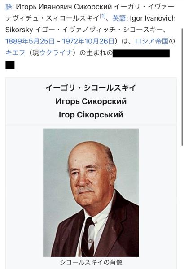184x269 pixels.
Task: Tap the long black redacted bar
Action: click(x=141, y=53)
